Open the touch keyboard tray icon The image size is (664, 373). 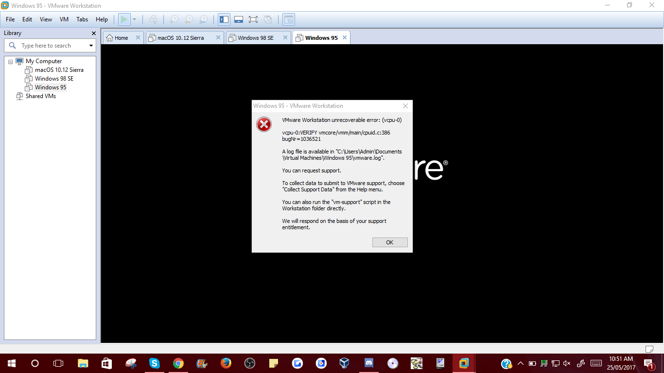[x=596, y=363]
